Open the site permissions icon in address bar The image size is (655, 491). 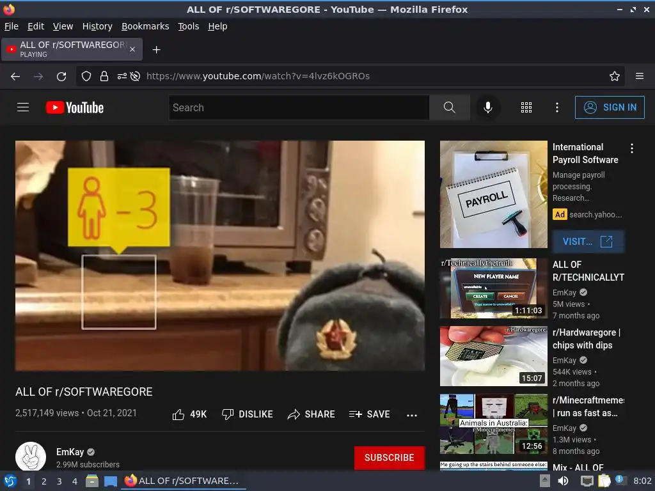(x=122, y=77)
